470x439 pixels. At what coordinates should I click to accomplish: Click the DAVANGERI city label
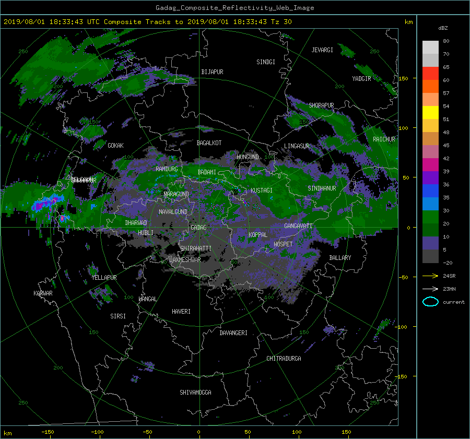tap(233, 333)
